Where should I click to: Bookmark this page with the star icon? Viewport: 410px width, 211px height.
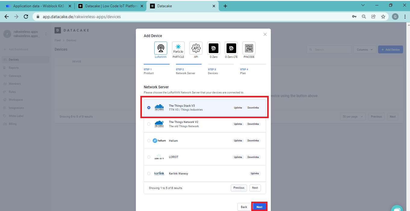pos(383,17)
